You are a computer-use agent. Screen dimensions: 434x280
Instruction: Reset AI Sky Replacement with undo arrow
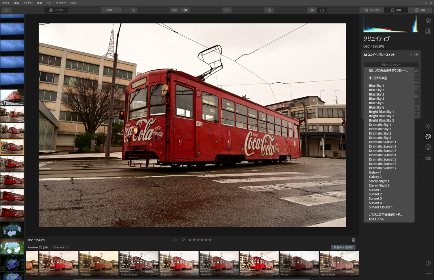411,55
